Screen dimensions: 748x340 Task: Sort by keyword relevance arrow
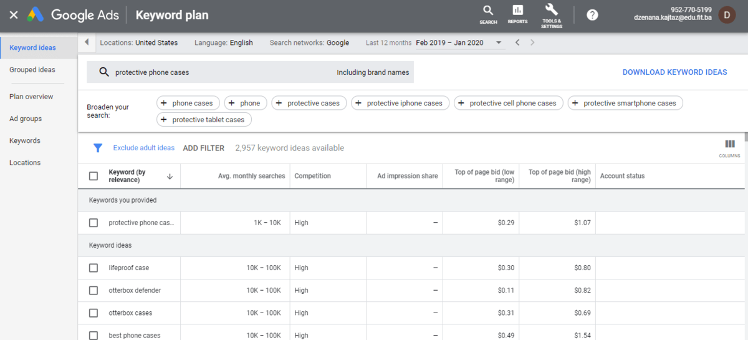[x=170, y=177]
